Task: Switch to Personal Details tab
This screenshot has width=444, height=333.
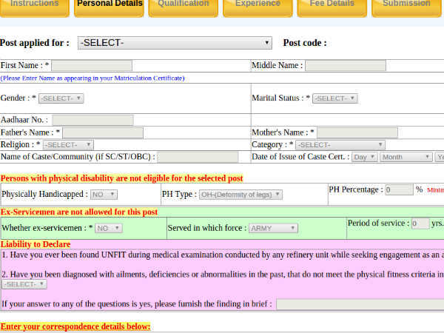Action: pos(110,7)
